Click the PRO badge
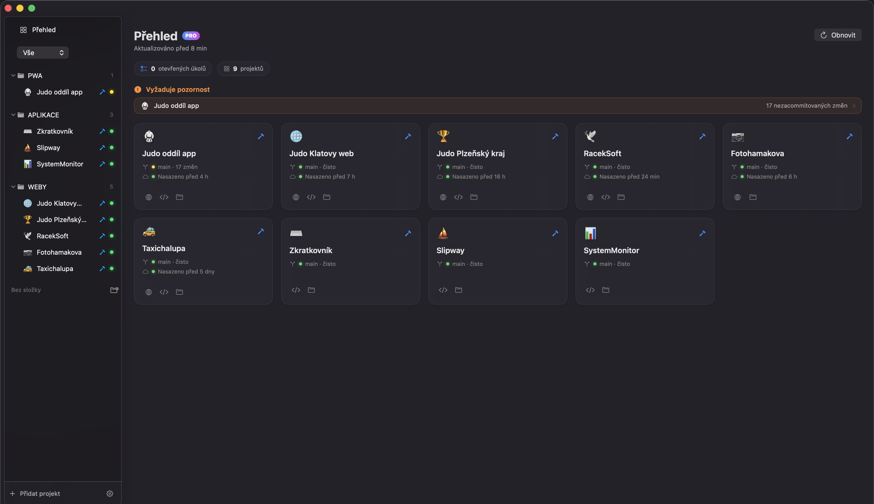874x504 pixels. click(x=191, y=36)
